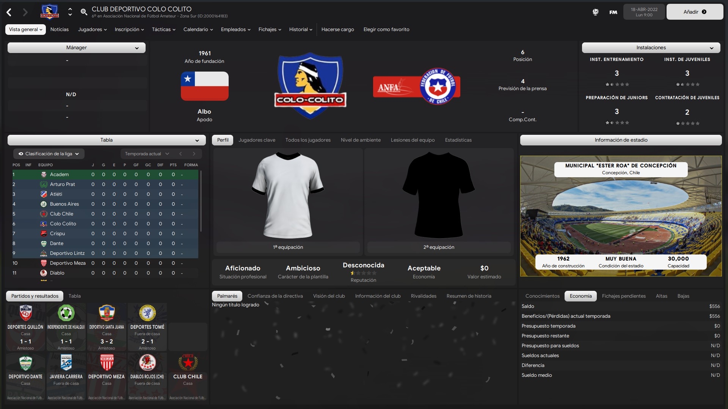This screenshot has height=409, width=728.
Task: Click the Chile flag icon
Action: pos(204,86)
